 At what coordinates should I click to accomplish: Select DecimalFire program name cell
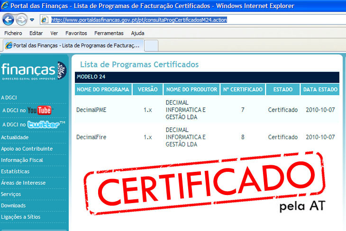tap(91, 137)
